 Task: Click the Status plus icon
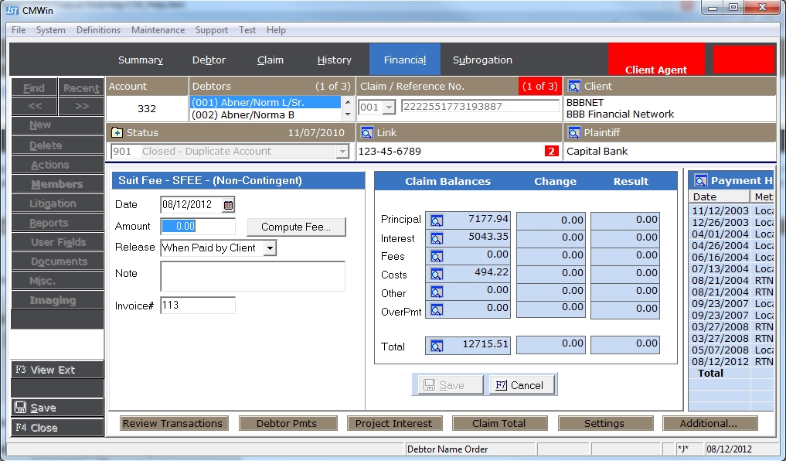pos(117,132)
